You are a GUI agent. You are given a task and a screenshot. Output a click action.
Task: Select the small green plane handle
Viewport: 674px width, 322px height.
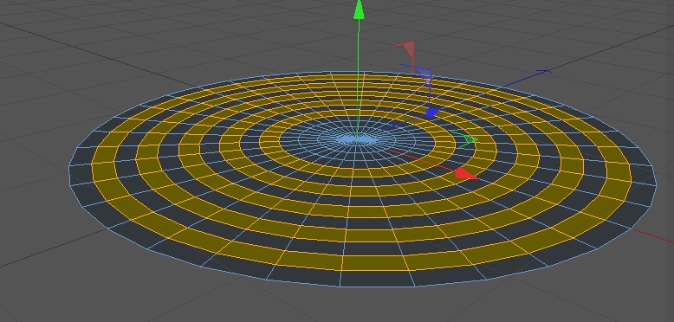469,140
